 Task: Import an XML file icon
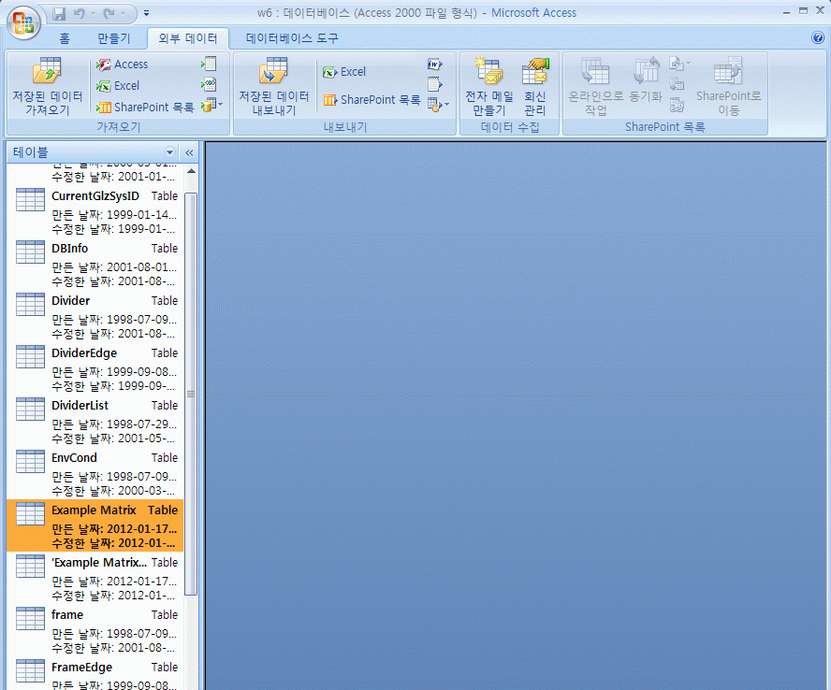[208, 85]
